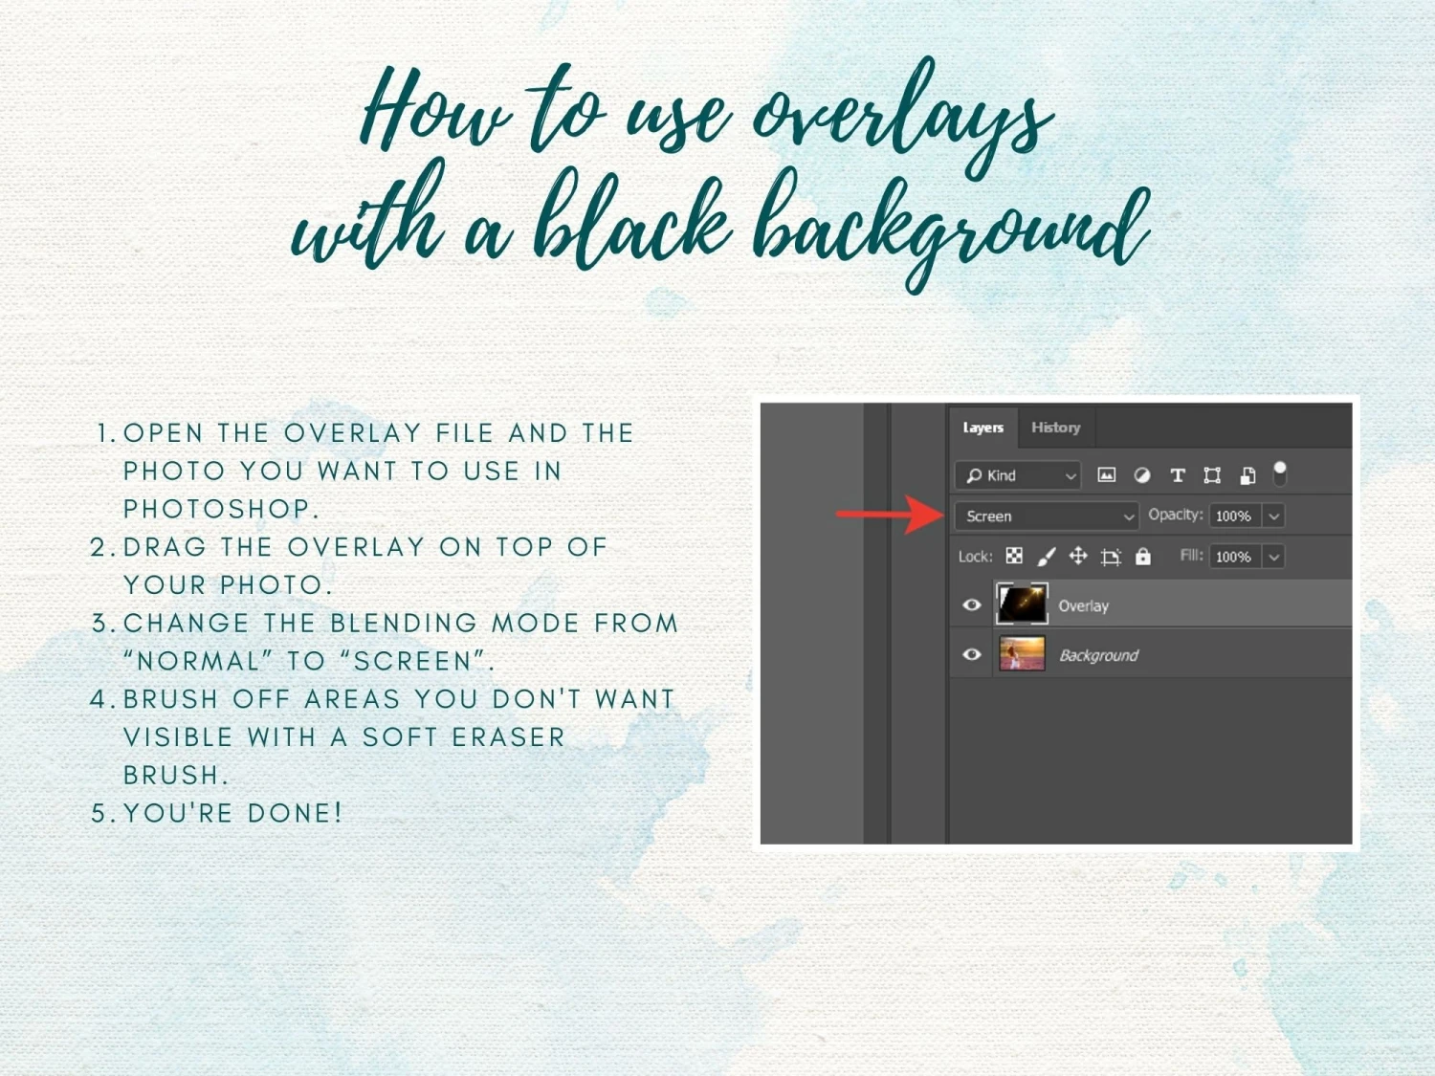Lock transparent pixels checkerboard icon
The width and height of the screenshot is (1435, 1076).
coord(1014,557)
